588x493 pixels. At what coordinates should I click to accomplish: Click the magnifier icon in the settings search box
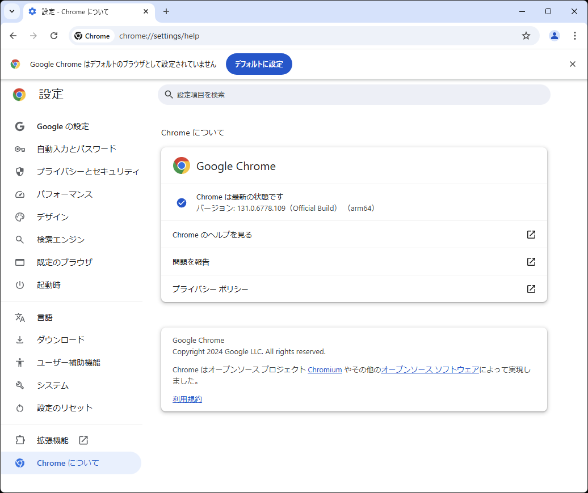click(x=169, y=93)
